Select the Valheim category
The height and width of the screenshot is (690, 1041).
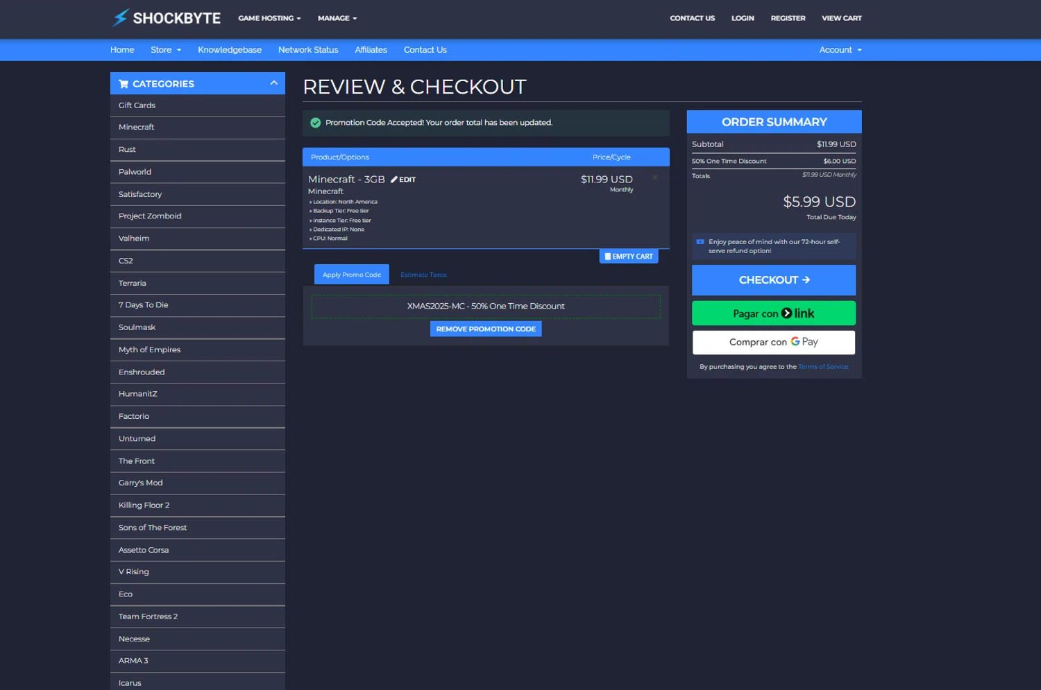(x=198, y=239)
